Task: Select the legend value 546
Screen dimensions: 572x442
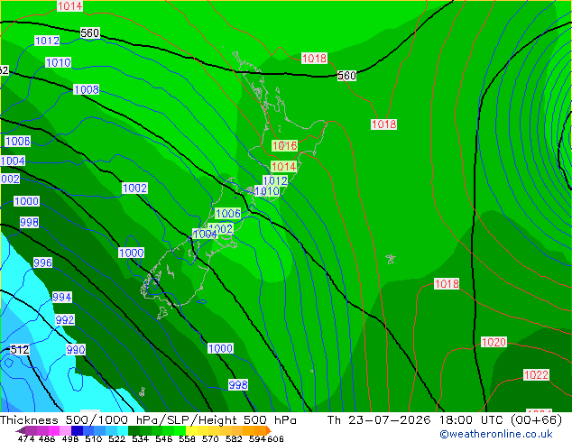Action: 164,438
